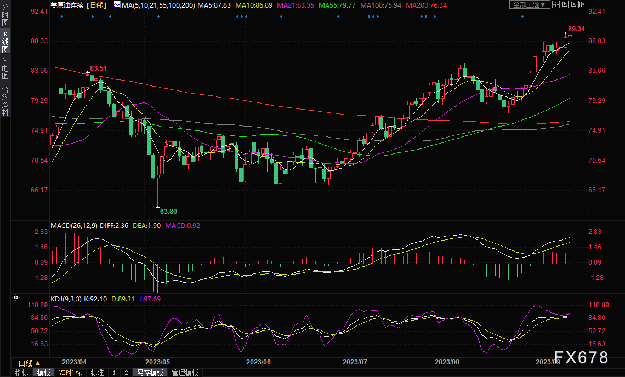Click the MA5:87.83 value label
The width and height of the screenshot is (625, 377).
pyautogui.click(x=214, y=5)
